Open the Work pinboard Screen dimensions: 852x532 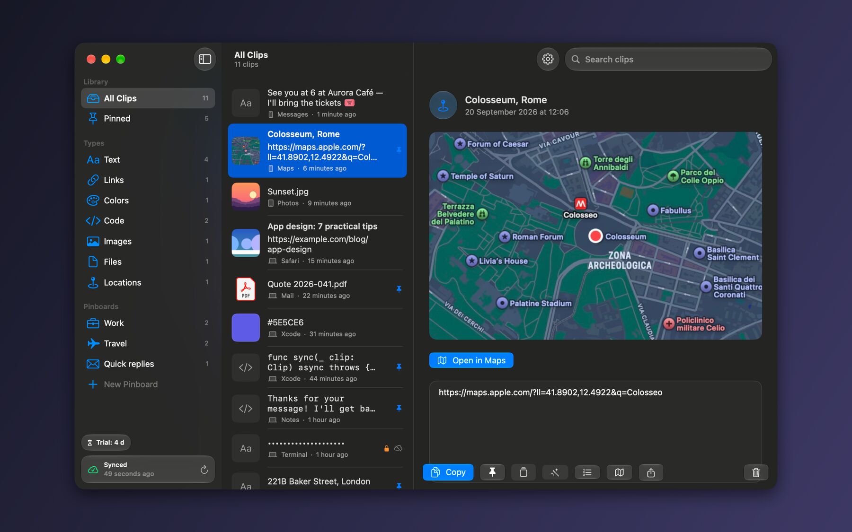(x=148, y=323)
